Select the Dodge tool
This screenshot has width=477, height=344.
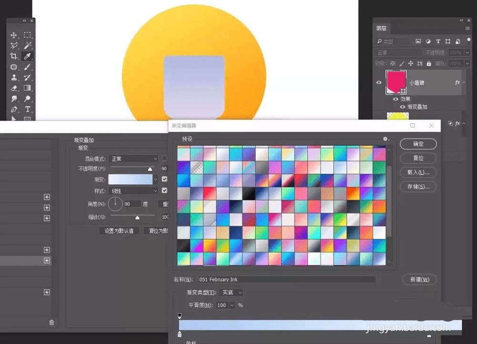tap(27, 99)
